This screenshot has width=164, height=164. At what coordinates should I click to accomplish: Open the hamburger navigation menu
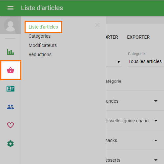pos(10,8)
